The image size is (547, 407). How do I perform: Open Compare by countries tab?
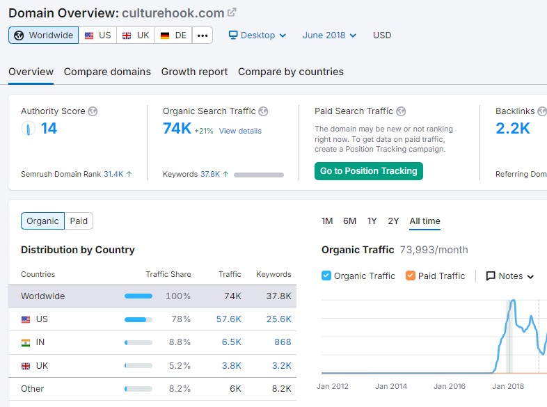291,72
